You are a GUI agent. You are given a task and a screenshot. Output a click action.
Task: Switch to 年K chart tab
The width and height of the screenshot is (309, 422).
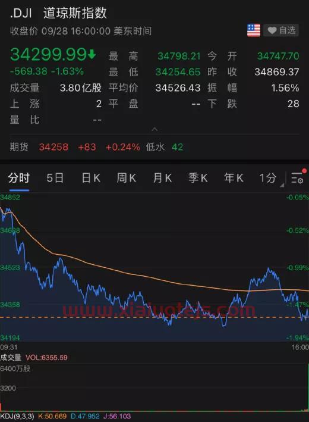(x=234, y=178)
